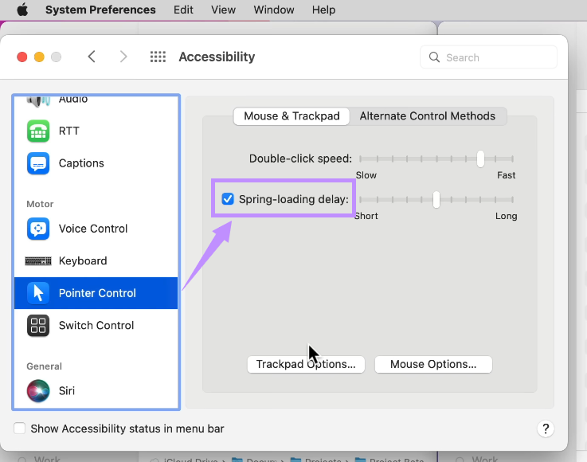The height and width of the screenshot is (462, 587).
Task: Select the Voice Control icon
Action: tap(38, 229)
